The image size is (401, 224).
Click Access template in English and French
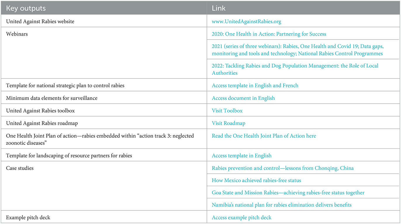[255, 86]
